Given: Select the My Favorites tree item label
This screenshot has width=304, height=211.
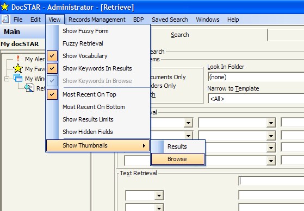Looking at the screenshot, I should 35,69.
